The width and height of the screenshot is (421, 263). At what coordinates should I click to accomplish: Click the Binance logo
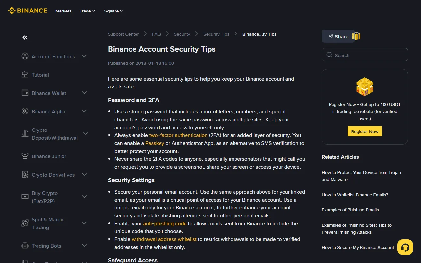click(28, 11)
